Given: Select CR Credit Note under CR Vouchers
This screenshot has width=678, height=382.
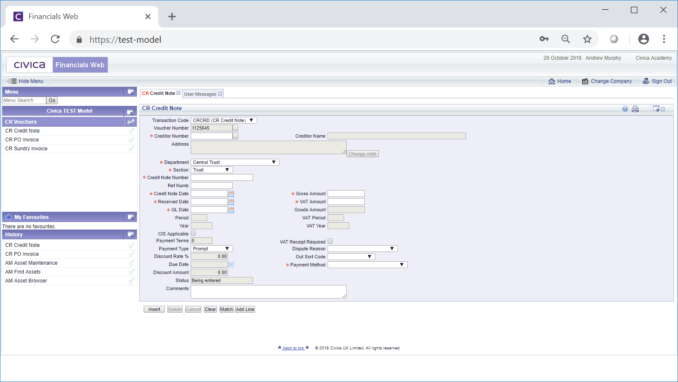Looking at the screenshot, I should [x=22, y=131].
